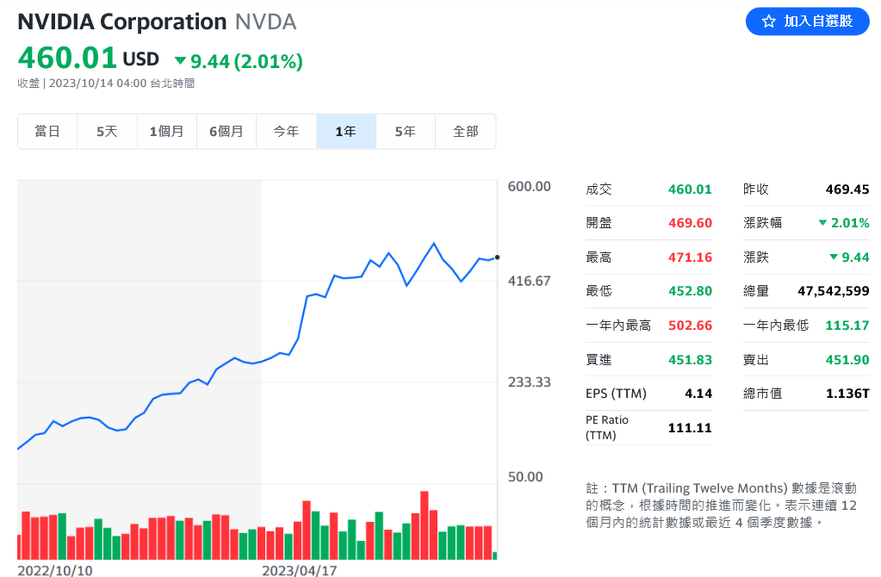Screen dimensions: 881x577
Task: Select the 今年 range tab
Action: click(286, 132)
